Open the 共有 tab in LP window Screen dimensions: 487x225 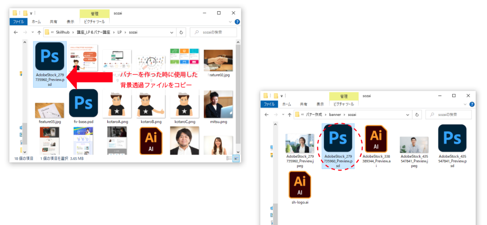pos(54,22)
